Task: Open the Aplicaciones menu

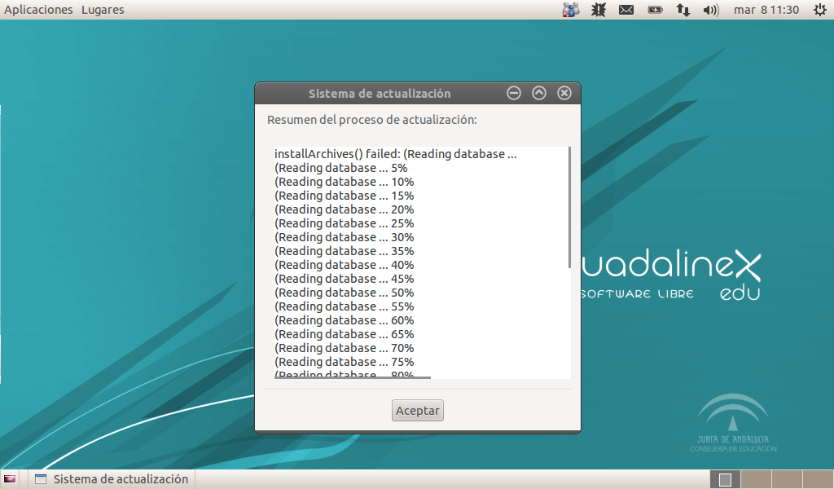Action: click(x=38, y=10)
